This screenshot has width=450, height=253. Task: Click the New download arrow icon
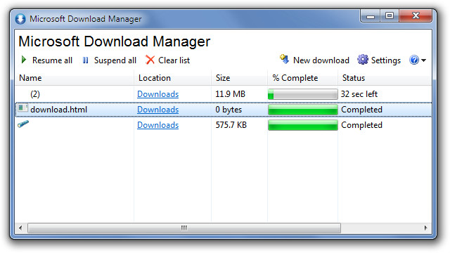click(284, 59)
